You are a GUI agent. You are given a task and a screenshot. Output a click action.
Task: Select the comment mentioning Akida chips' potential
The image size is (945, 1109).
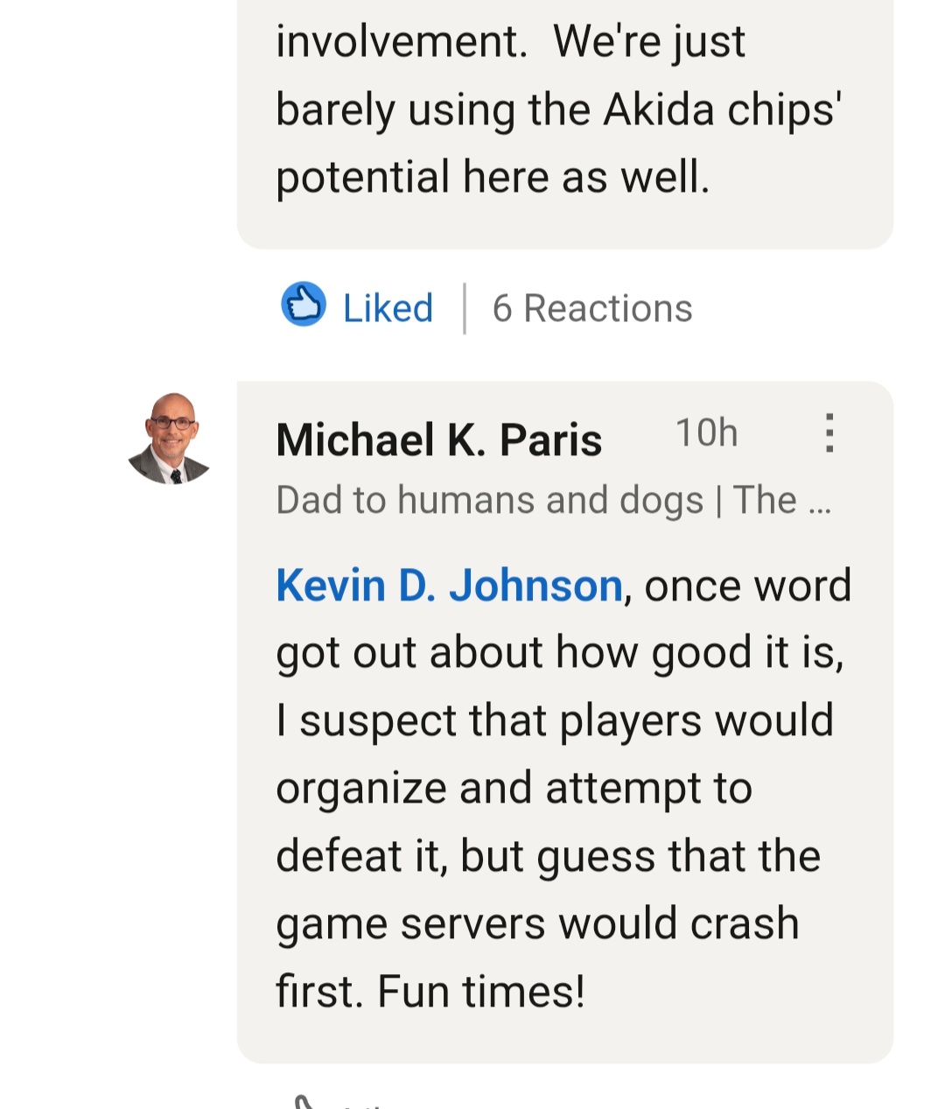coord(560,109)
